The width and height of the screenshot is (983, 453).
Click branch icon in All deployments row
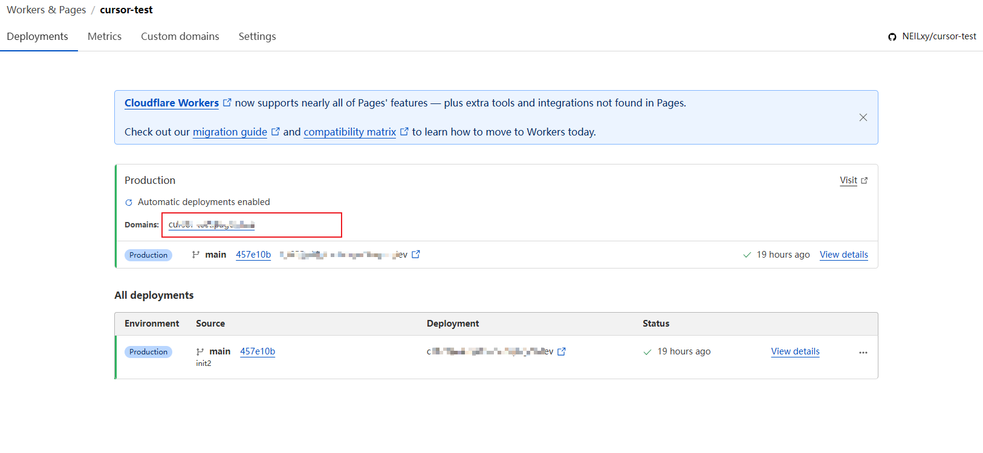(x=200, y=351)
